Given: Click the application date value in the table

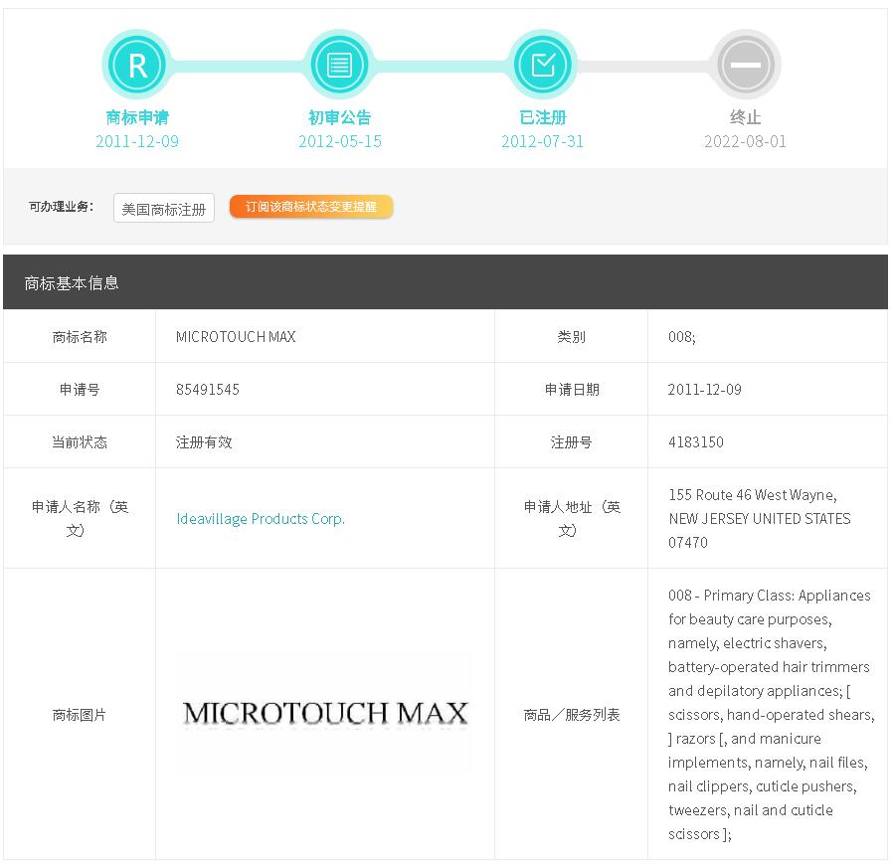Looking at the screenshot, I should point(705,390).
